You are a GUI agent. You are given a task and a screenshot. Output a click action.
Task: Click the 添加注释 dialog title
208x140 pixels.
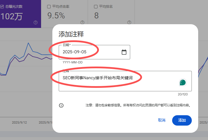coord(71,34)
